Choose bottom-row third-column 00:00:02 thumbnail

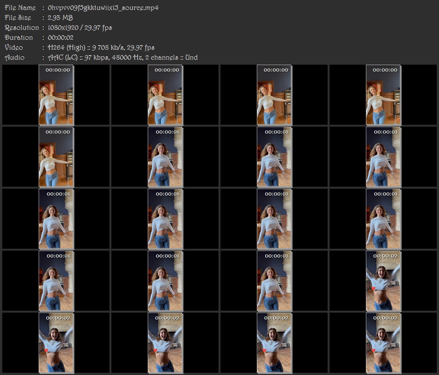pyautogui.click(x=274, y=343)
